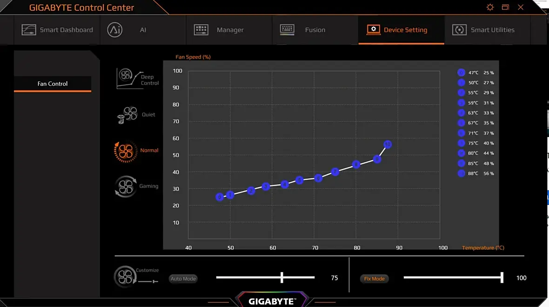Click curve point 2 on the graph
Image resolution: width=549 pixels, height=307 pixels.
click(251, 191)
